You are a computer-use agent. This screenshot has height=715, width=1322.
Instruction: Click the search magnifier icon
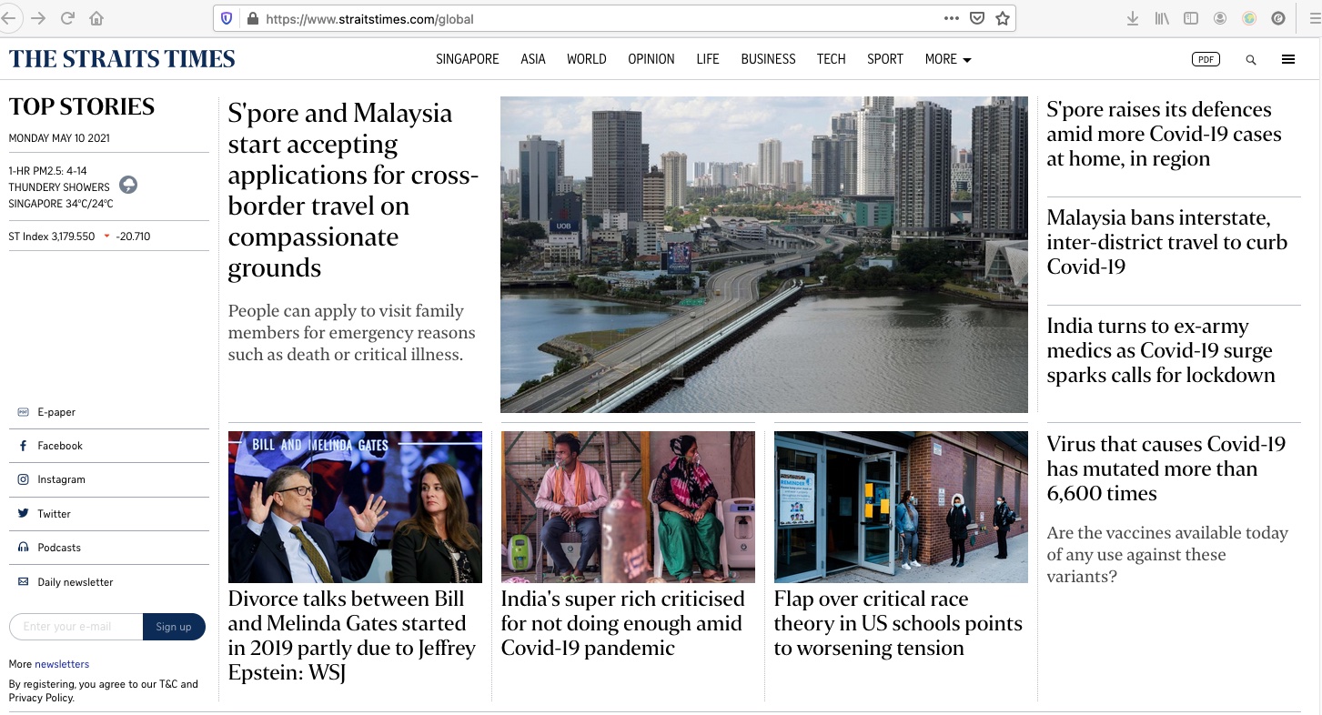tap(1251, 59)
